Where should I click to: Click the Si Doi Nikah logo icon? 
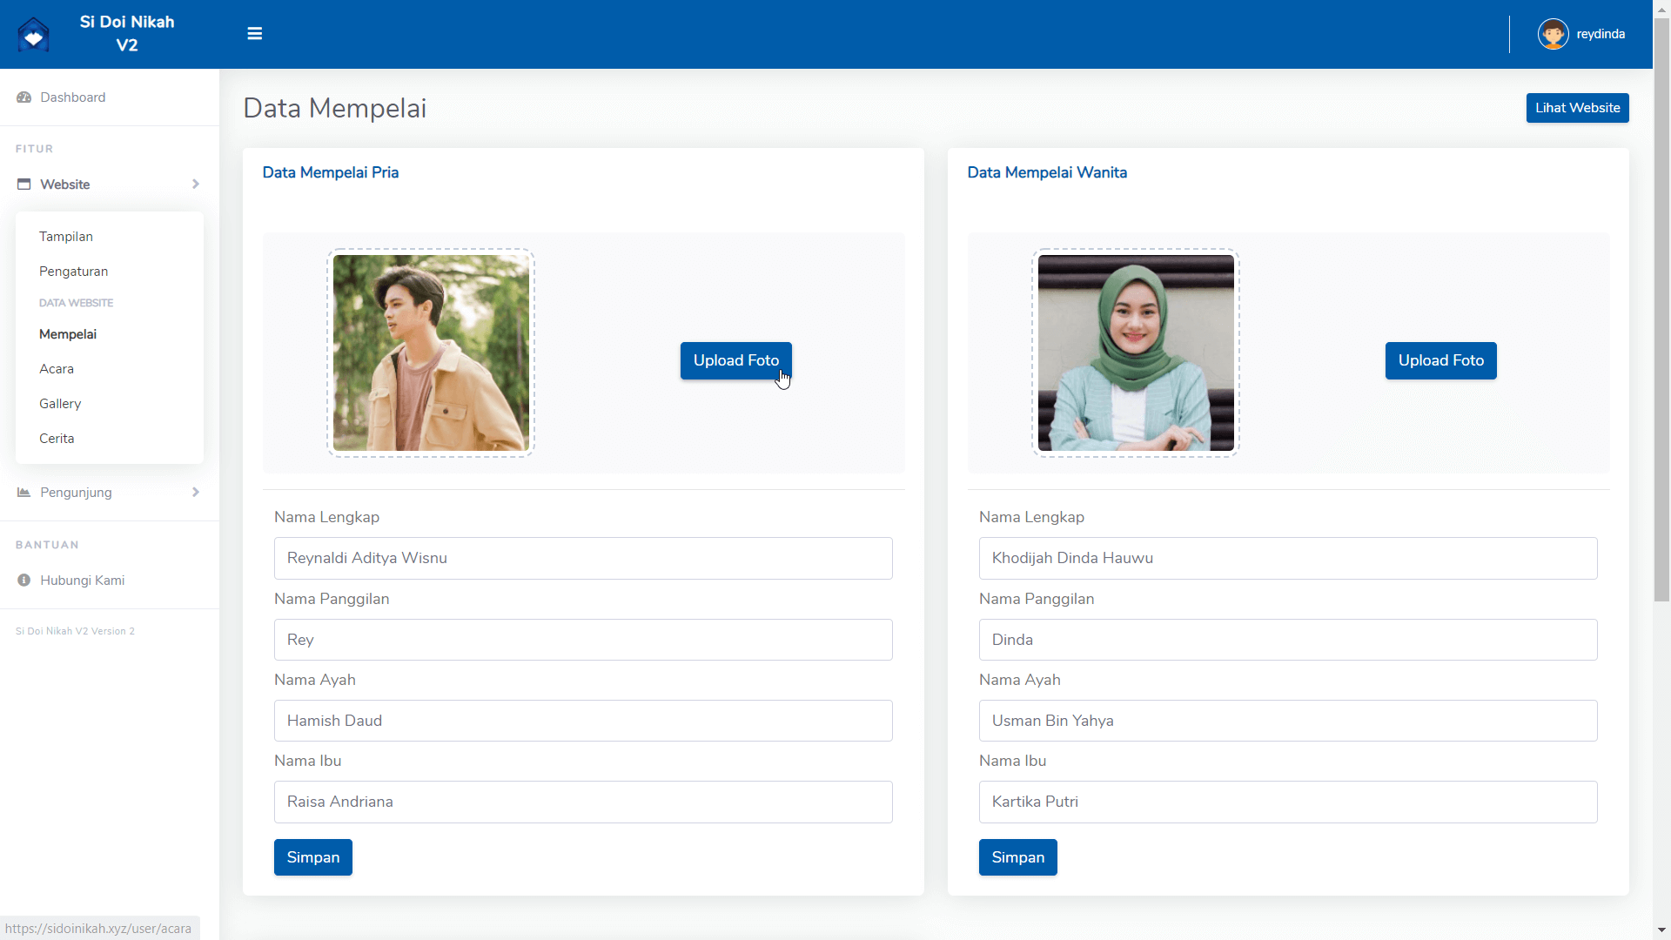(33, 35)
